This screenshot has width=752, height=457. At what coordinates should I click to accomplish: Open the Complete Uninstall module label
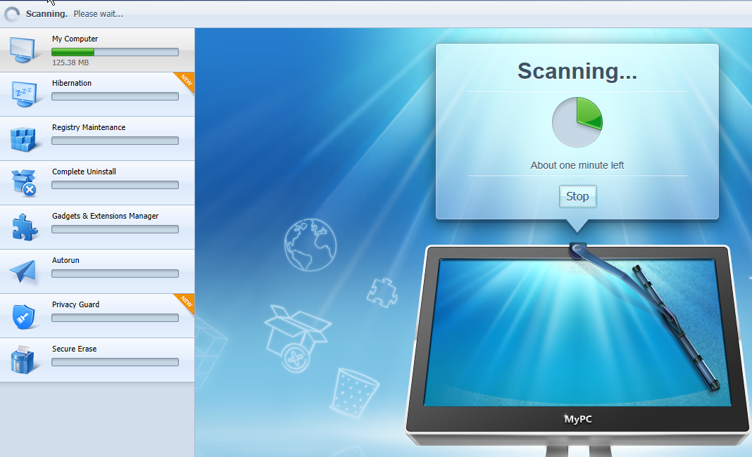(84, 172)
